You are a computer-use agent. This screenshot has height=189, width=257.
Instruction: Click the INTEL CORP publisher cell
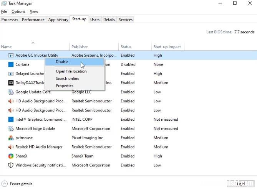pos(82,120)
